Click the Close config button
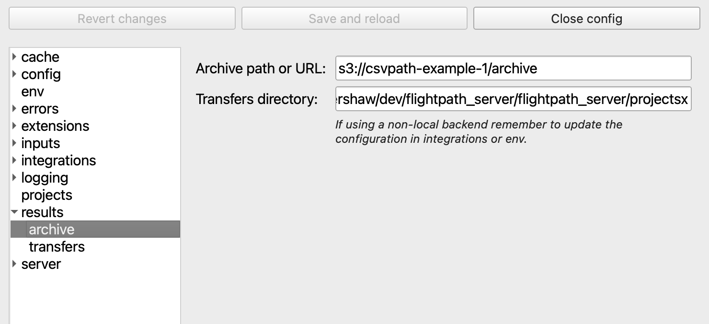 pyautogui.click(x=586, y=19)
